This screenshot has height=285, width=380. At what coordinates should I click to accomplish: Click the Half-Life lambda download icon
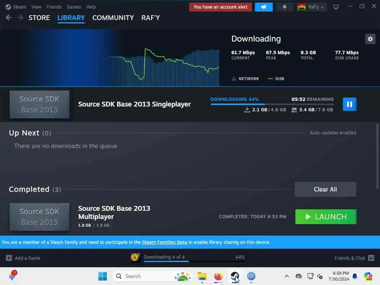(x=135, y=257)
